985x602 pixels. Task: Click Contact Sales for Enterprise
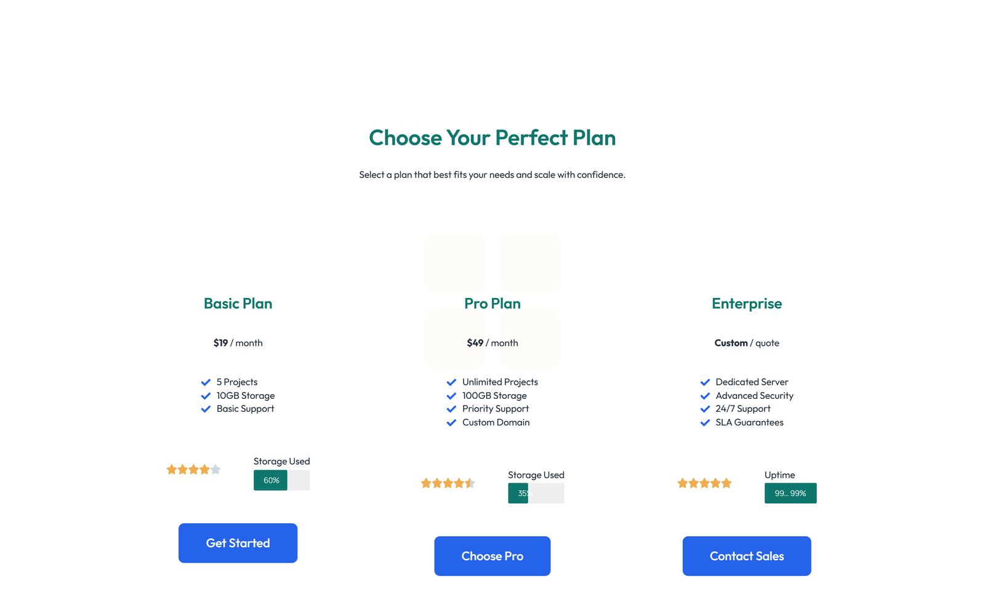click(x=746, y=556)
